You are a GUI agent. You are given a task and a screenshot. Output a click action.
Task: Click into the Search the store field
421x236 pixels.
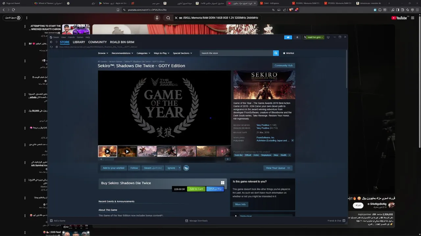point(236,53)
